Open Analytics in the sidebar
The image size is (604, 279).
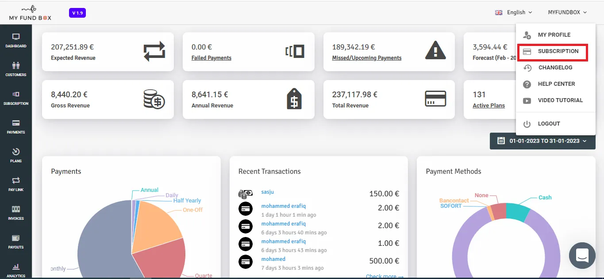(16, 270)
